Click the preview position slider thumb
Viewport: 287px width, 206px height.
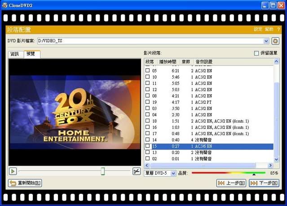[103, 171]
